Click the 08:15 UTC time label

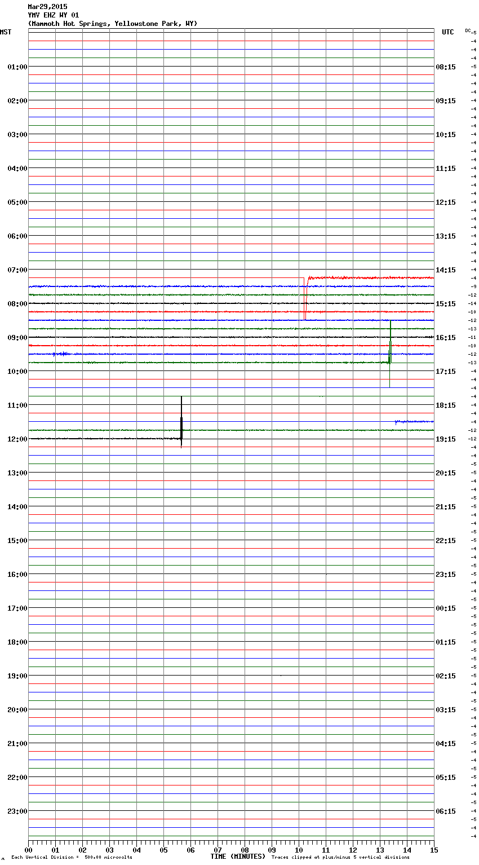[x=446, y=67]
